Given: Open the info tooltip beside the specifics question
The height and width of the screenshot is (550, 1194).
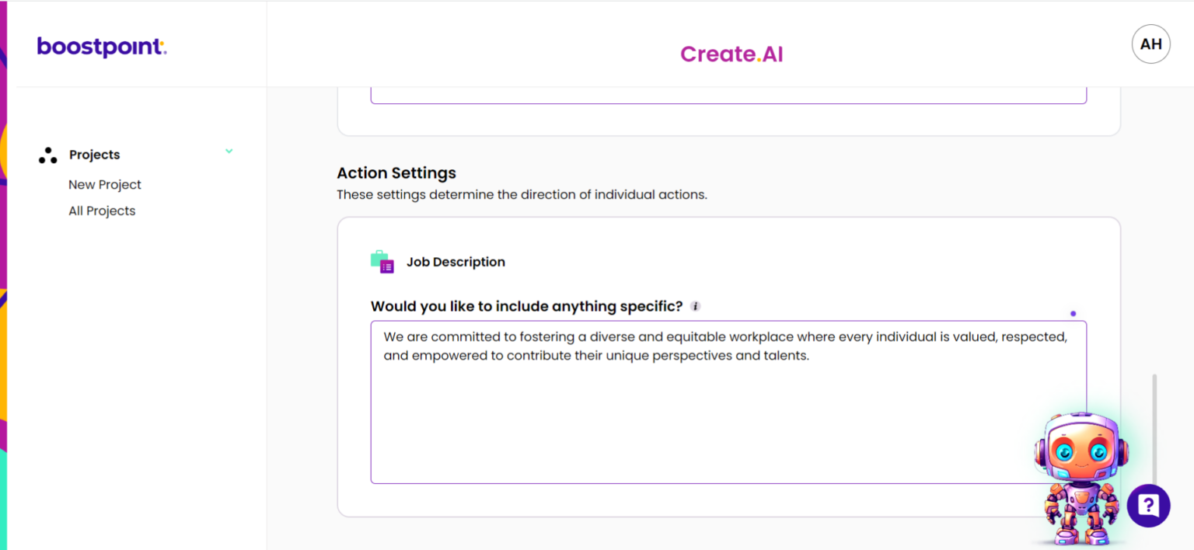Looking at the screenshot, I should tap(694, 306).
